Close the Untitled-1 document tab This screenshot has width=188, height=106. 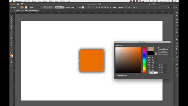pos(15,11)
